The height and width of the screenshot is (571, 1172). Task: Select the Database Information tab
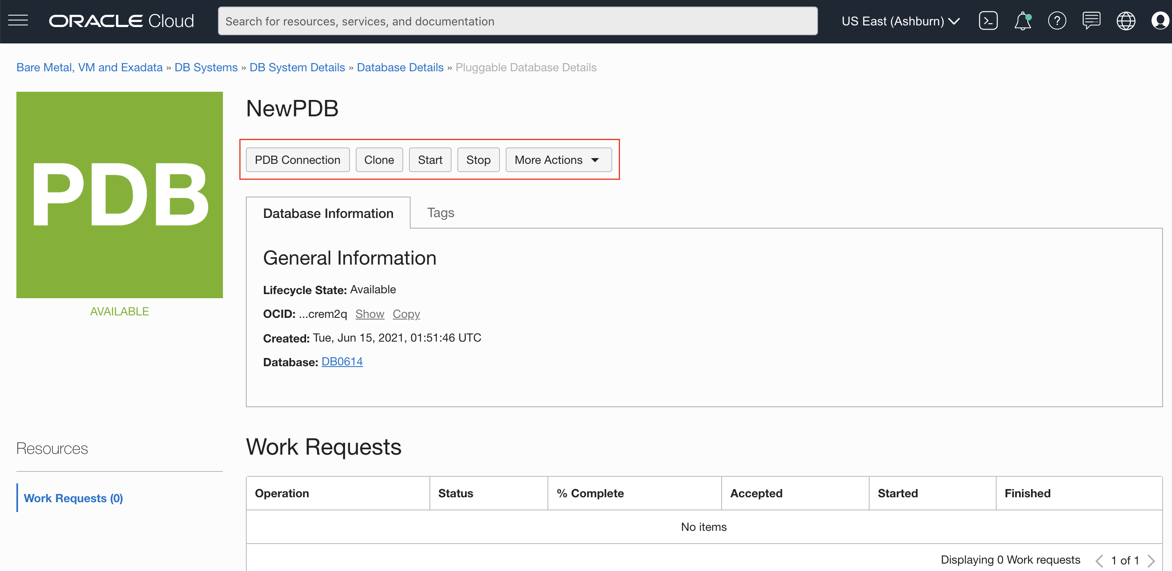327,213
